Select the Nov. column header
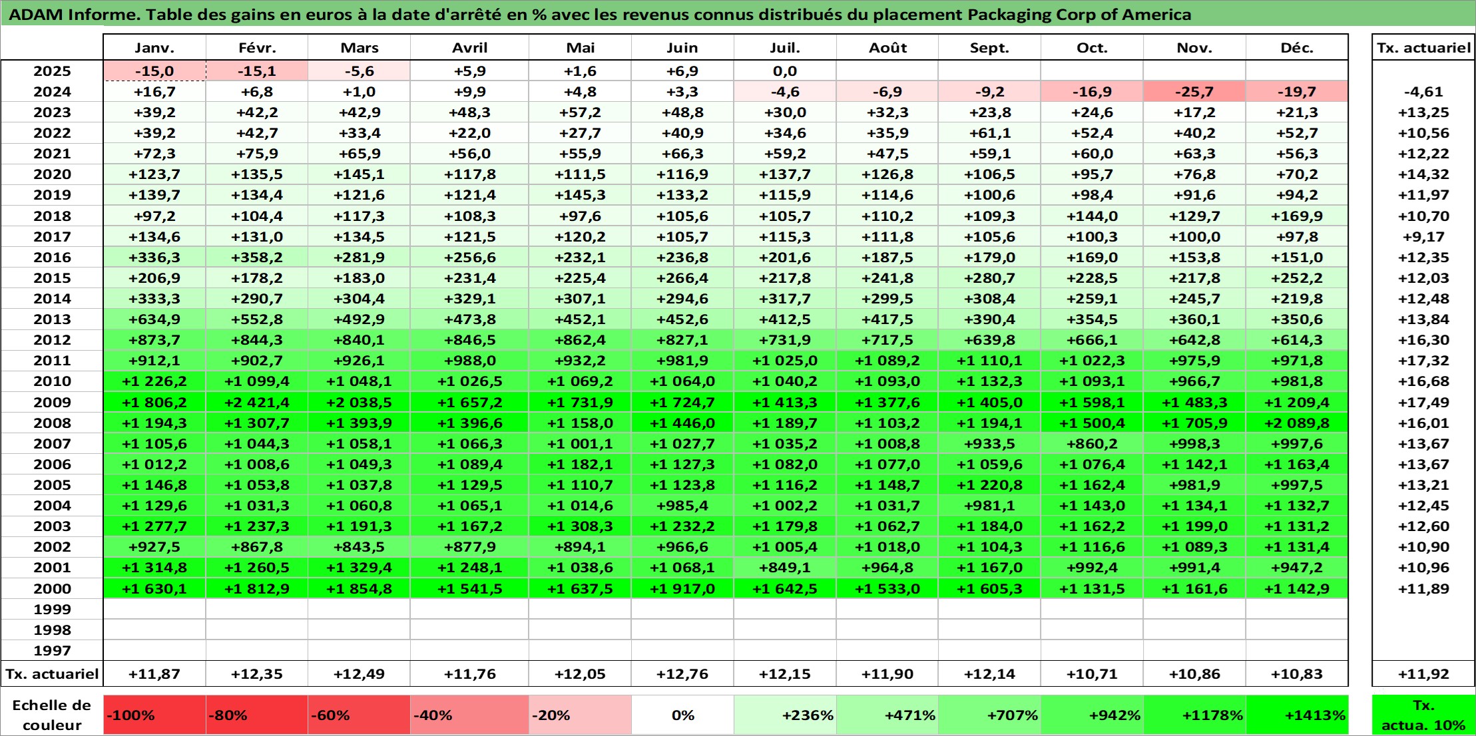Viewport: 1476px width, 736px height. coord(1195,47)
